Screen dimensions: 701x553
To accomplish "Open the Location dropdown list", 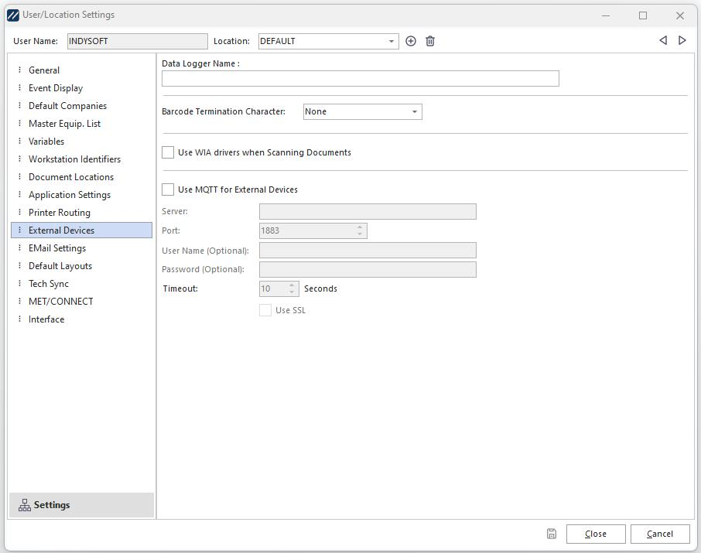I will click(x=392, y=41).
